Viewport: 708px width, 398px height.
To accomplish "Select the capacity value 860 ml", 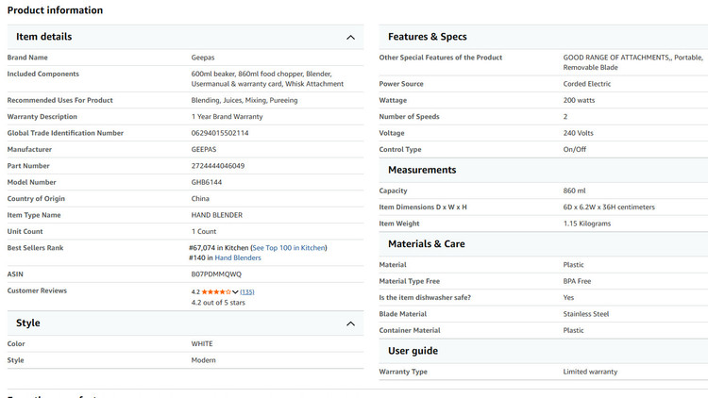I will [x=574, y=191].
